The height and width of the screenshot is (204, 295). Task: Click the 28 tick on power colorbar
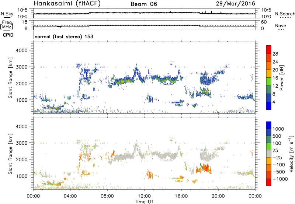click(x=275, y=54)
